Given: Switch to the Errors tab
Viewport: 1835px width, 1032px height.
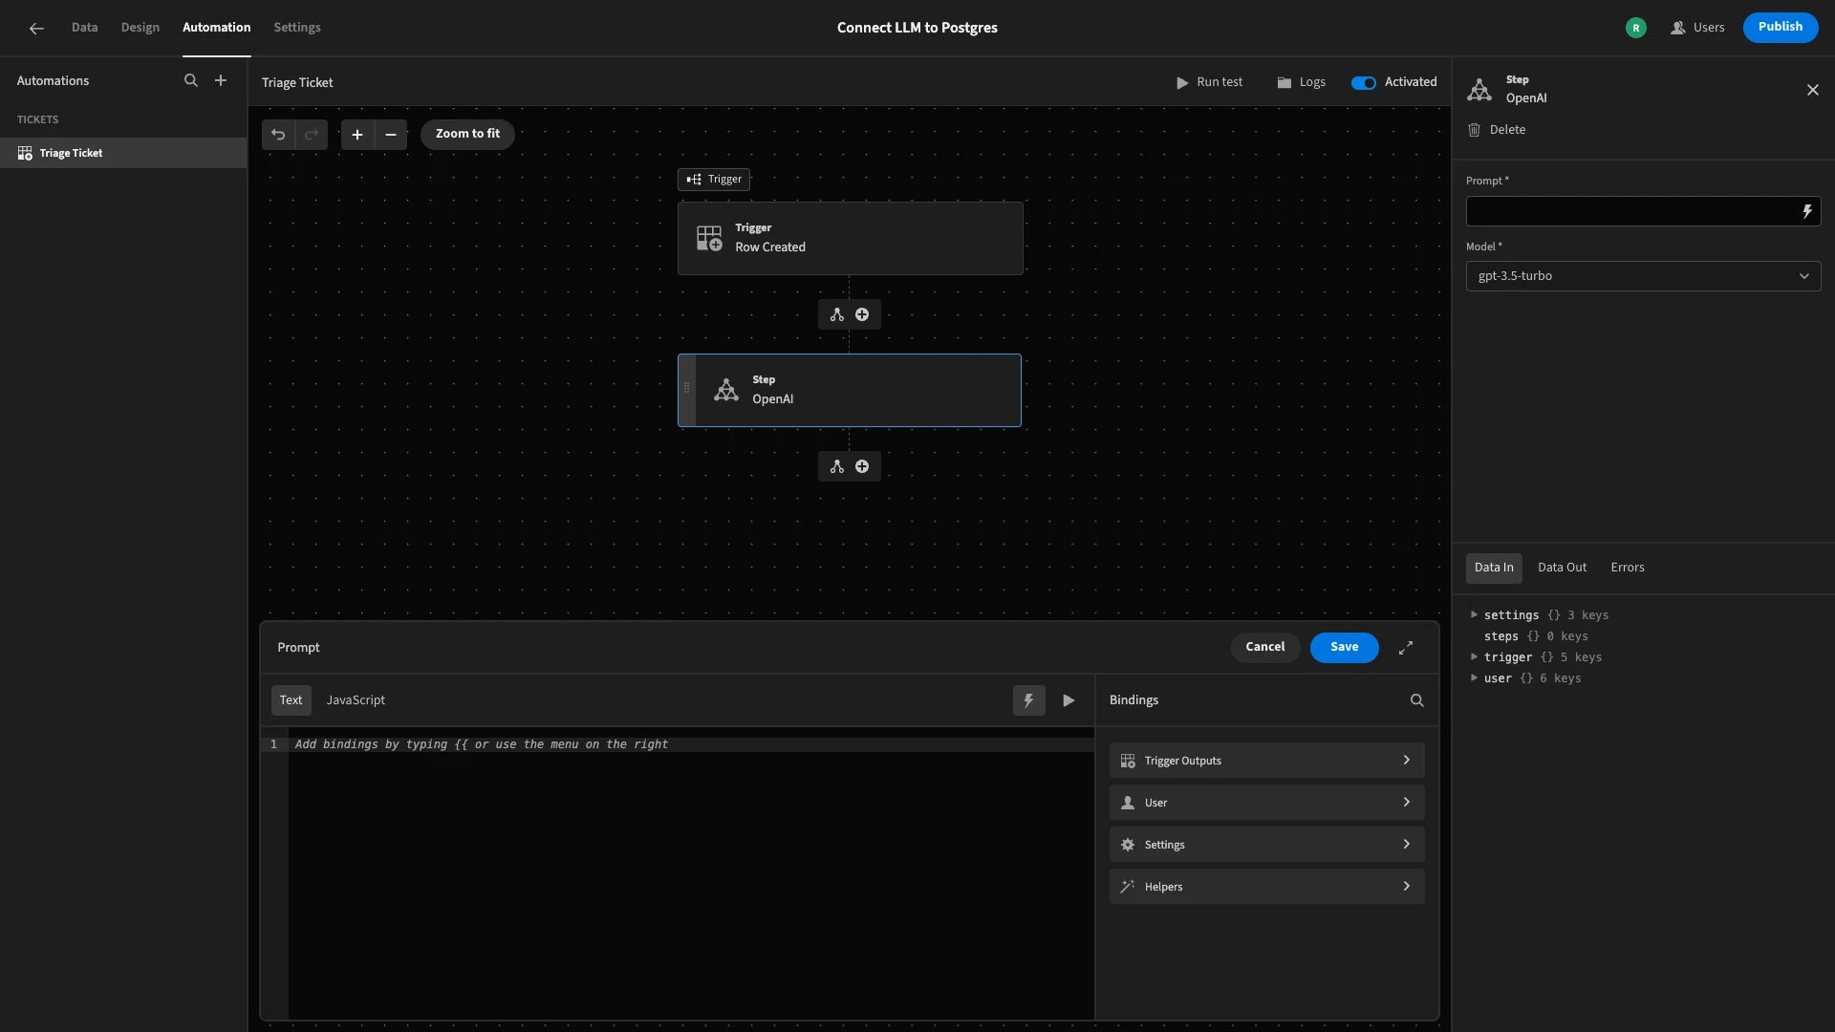Looking at the screenshot, I should tap(1627, 568).
